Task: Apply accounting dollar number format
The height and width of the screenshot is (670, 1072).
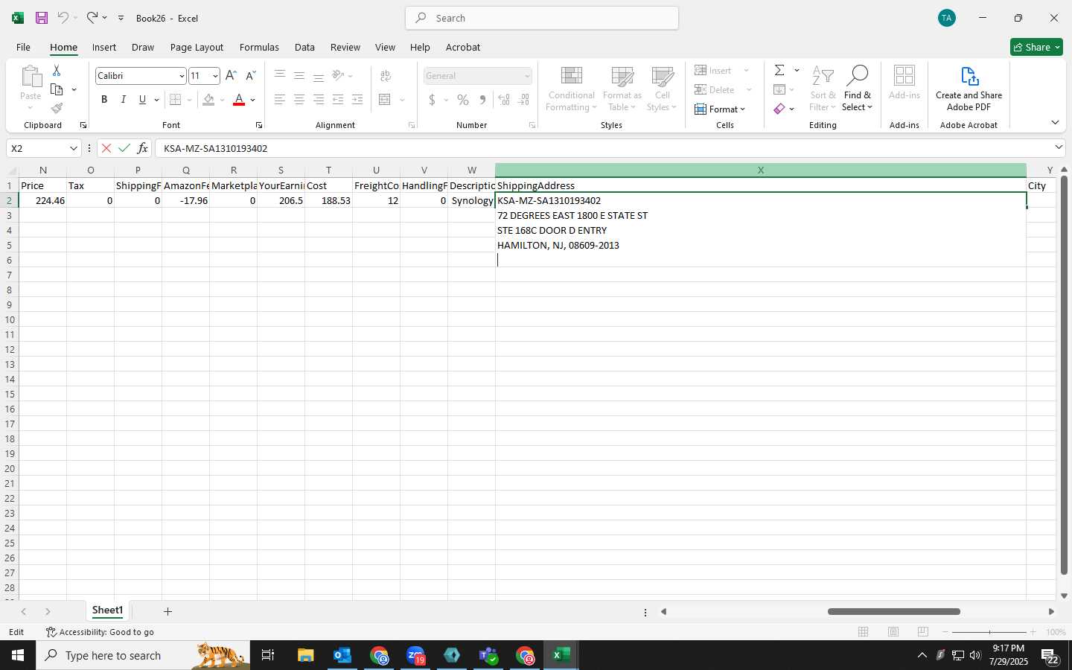Action: point(432,100)
